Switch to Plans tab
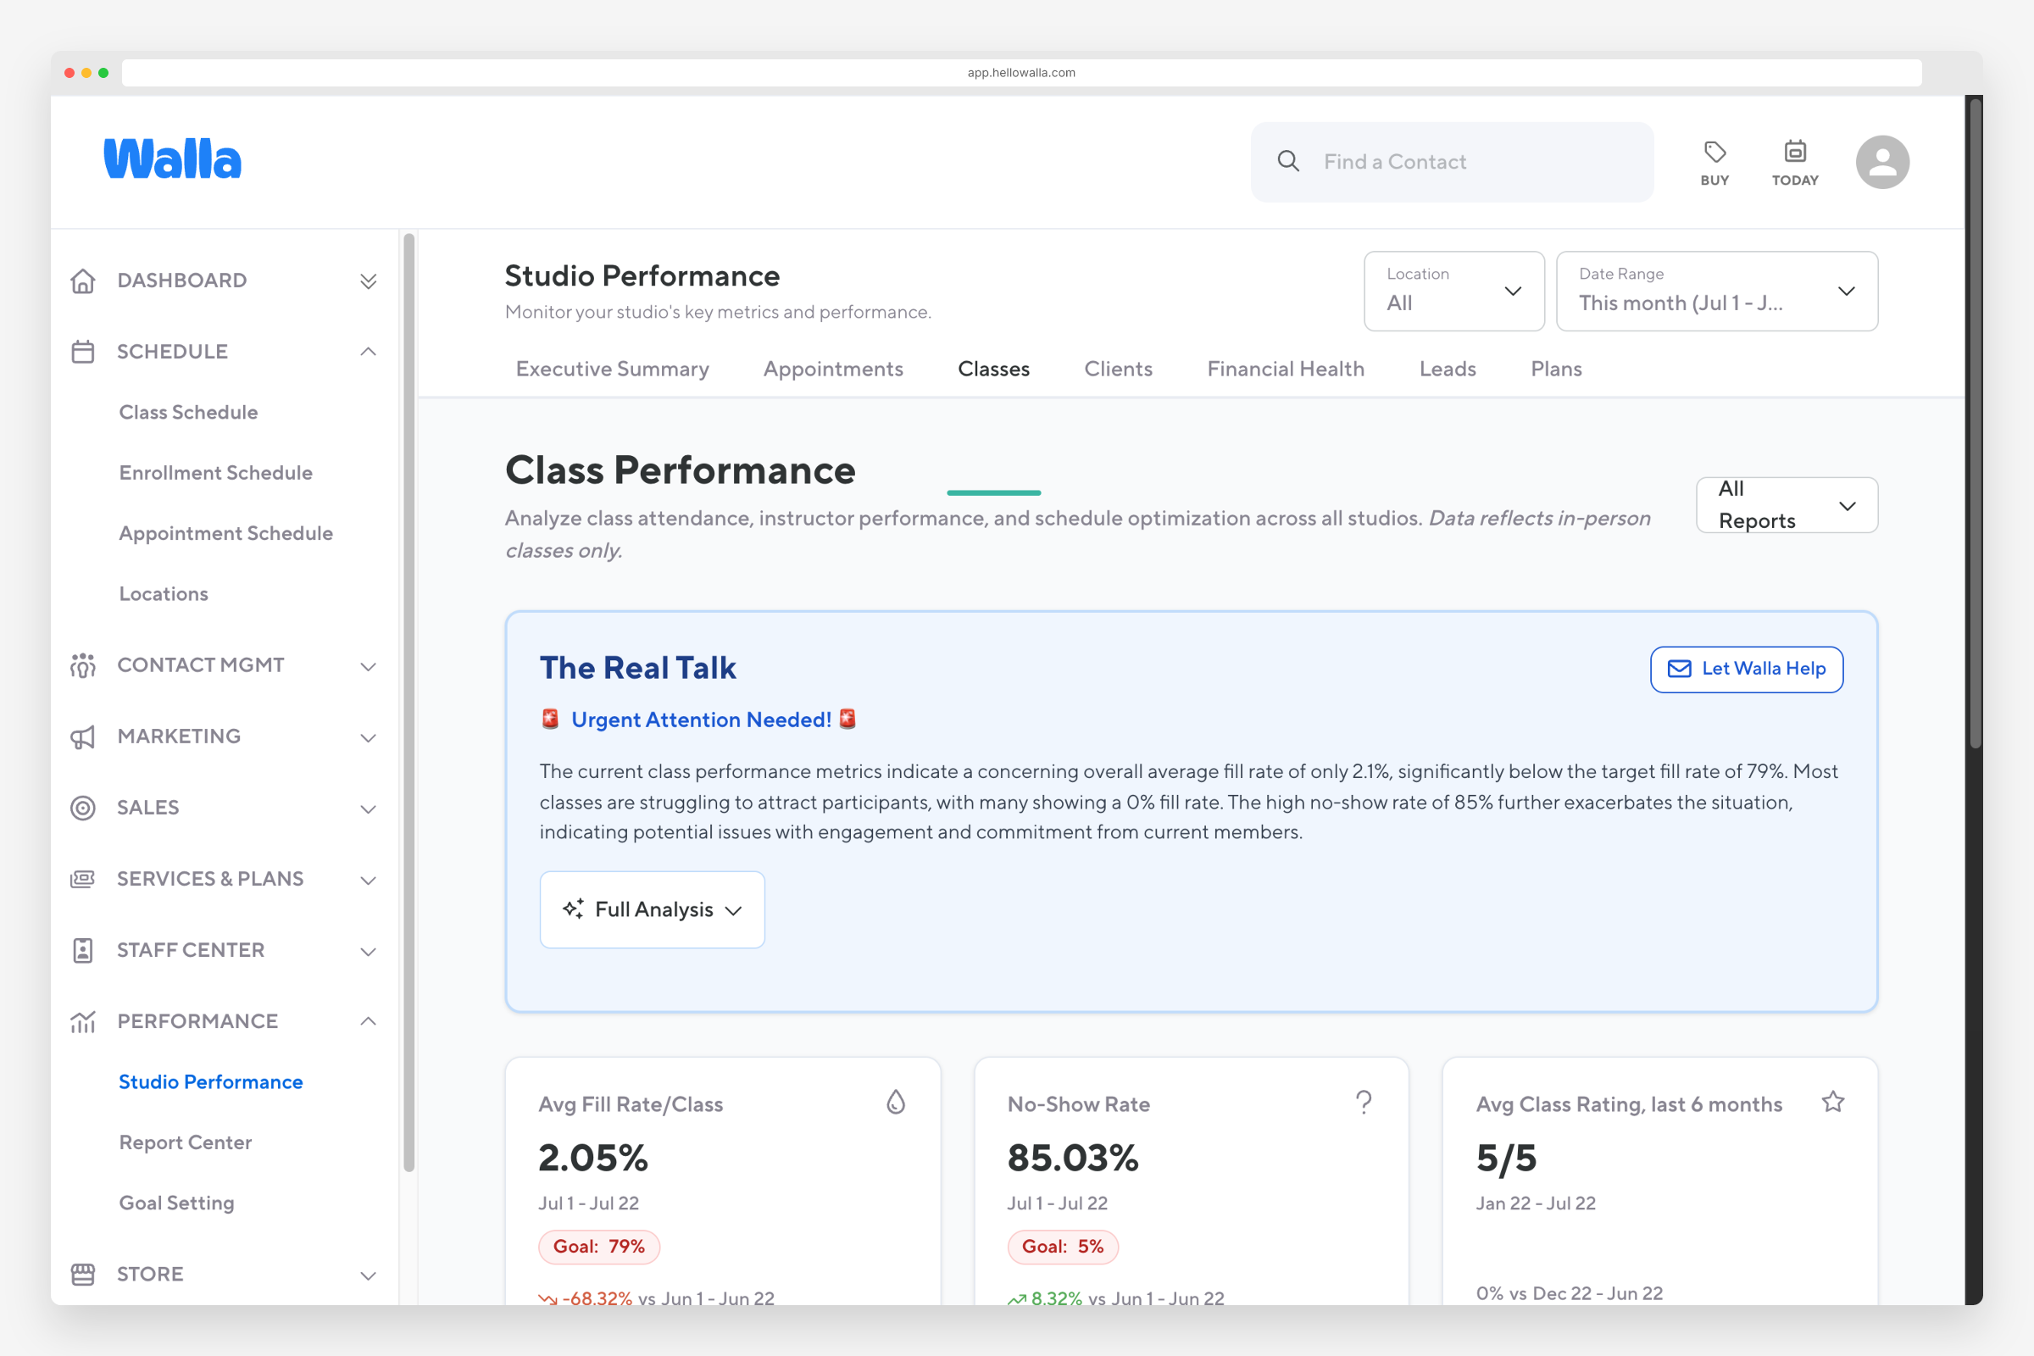Viewport: 2034px width, 1356px height. point(1556,370)
